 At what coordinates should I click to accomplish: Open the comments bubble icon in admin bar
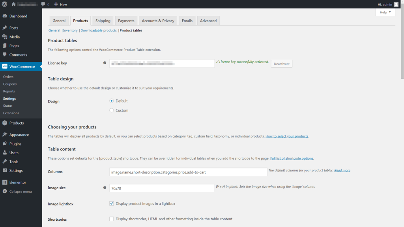43,4
